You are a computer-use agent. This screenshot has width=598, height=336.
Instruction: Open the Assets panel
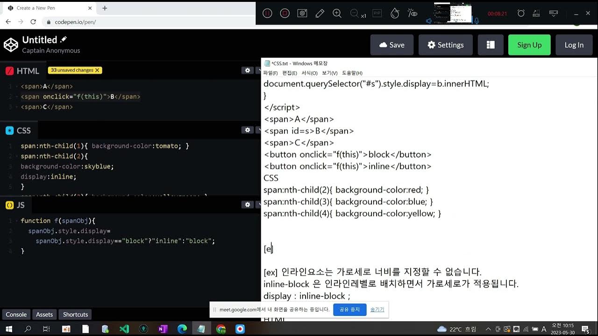point(44,315)
